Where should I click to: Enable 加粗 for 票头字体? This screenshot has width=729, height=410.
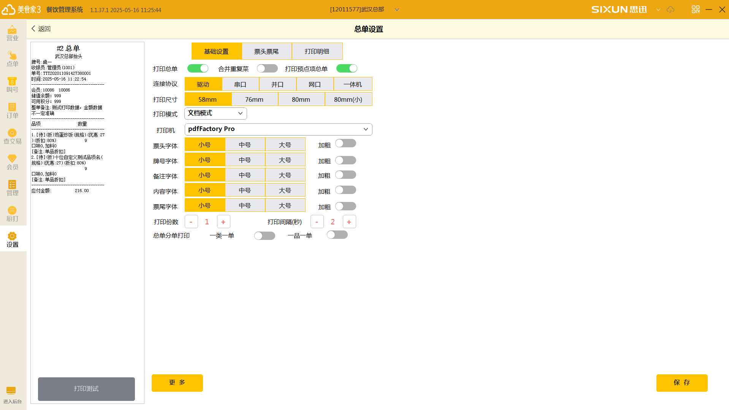[345, 143]
